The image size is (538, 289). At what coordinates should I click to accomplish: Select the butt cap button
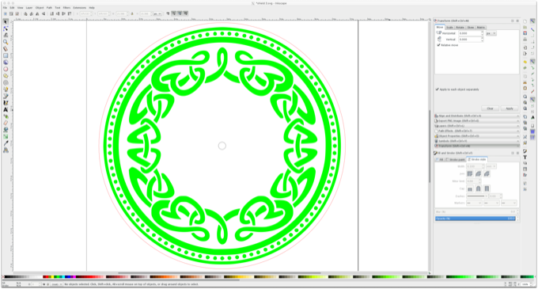(x=470, y=188)
